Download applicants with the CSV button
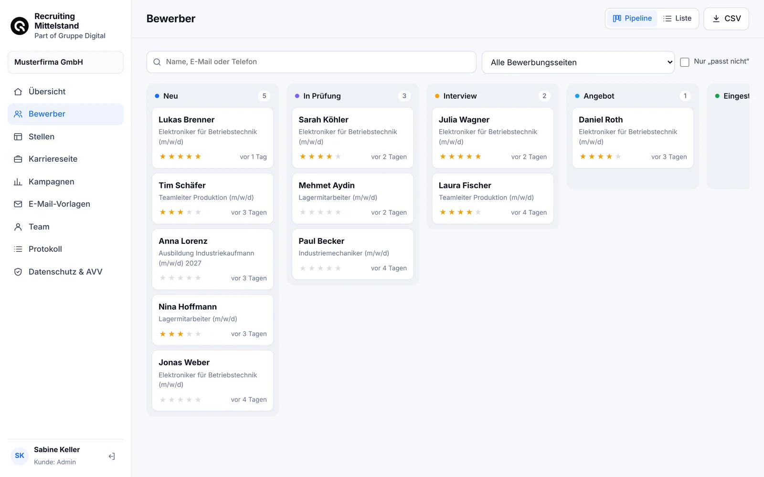 coord(726,19)
